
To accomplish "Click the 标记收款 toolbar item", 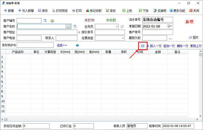I will 94,10.
